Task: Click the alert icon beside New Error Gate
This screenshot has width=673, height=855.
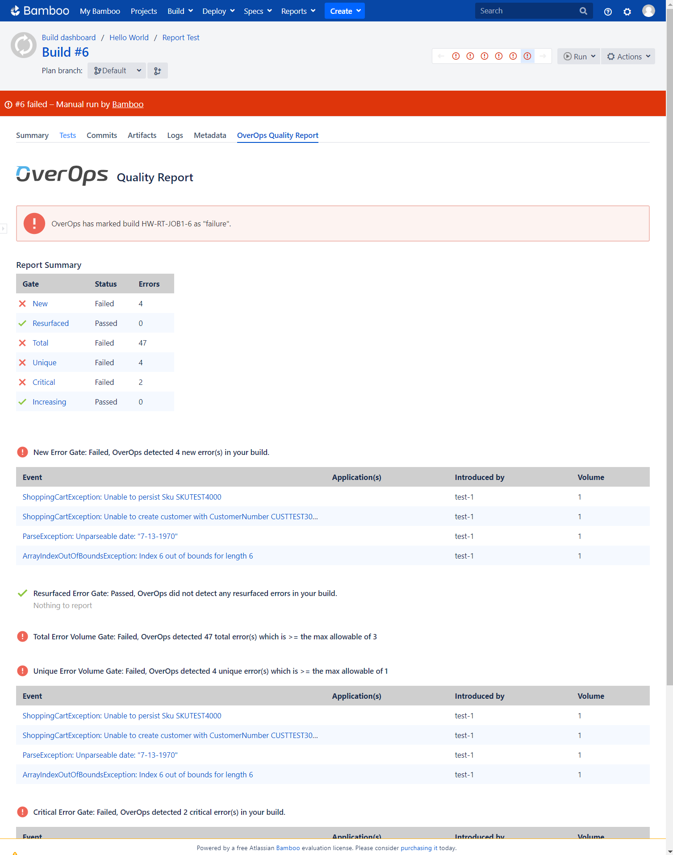Action: (x=22, y=452)
